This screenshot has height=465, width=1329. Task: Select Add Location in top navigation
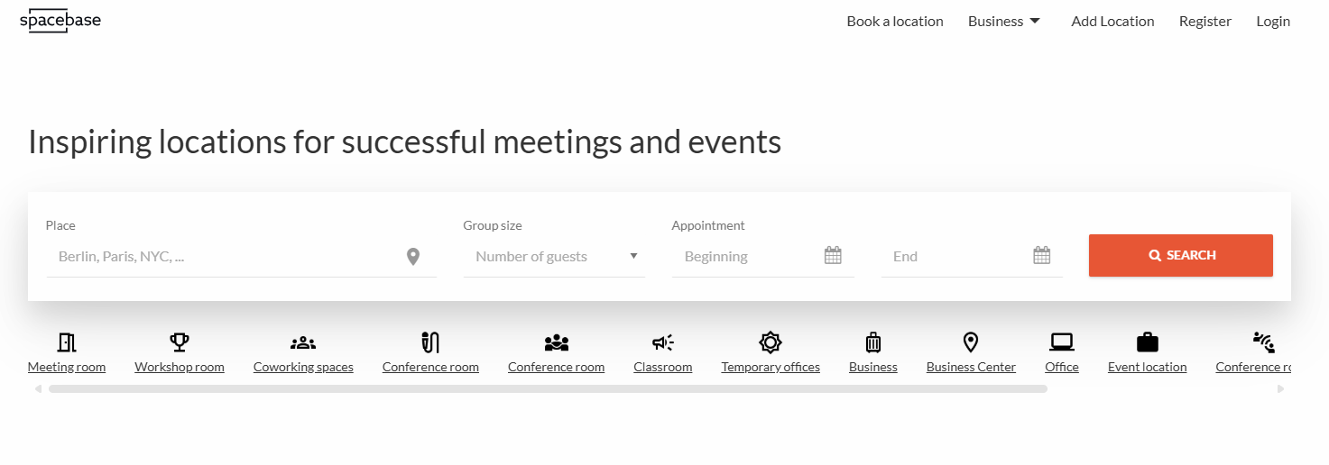(1112, 22)
